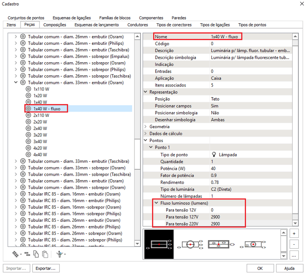Open the Condutores tab
The height and width of the screenshot is (276, 306).
[138, 25]
